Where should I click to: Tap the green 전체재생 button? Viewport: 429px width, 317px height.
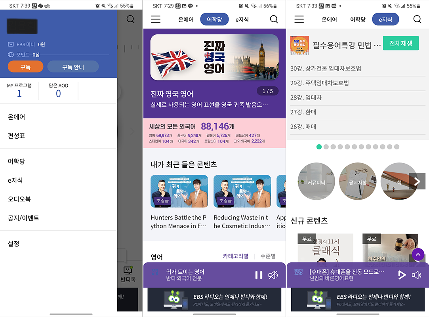pos(400,43)
